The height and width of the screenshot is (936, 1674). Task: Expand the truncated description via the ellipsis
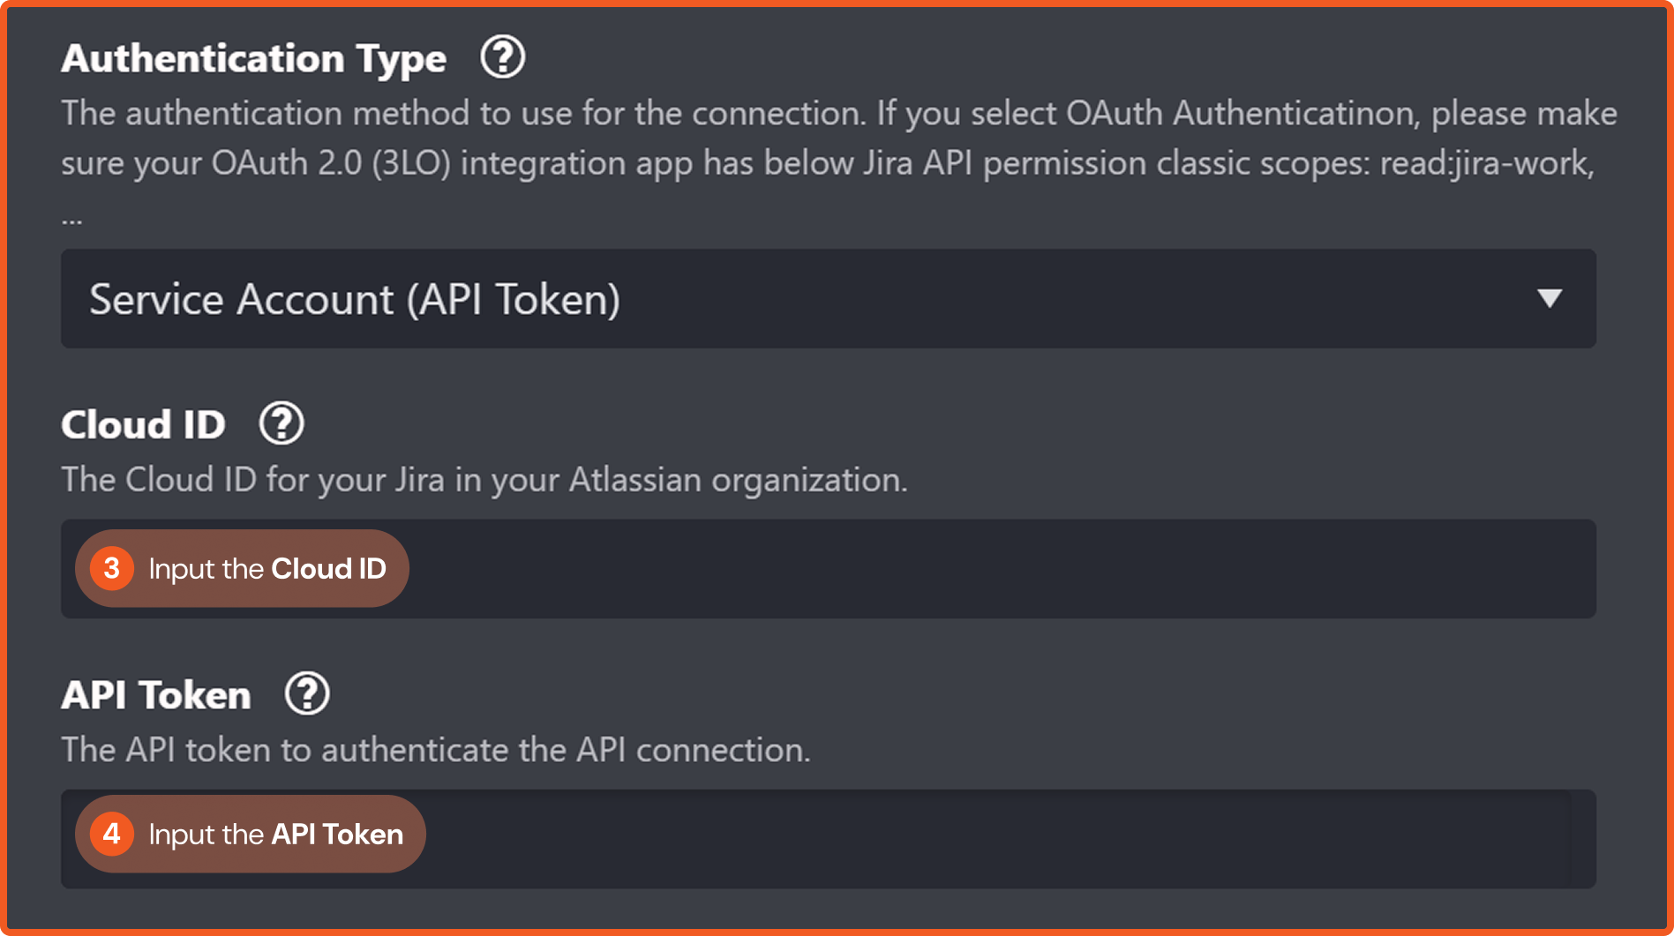click(71, 218)
